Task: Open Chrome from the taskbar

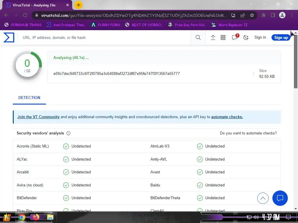Action: pos(22,217)
